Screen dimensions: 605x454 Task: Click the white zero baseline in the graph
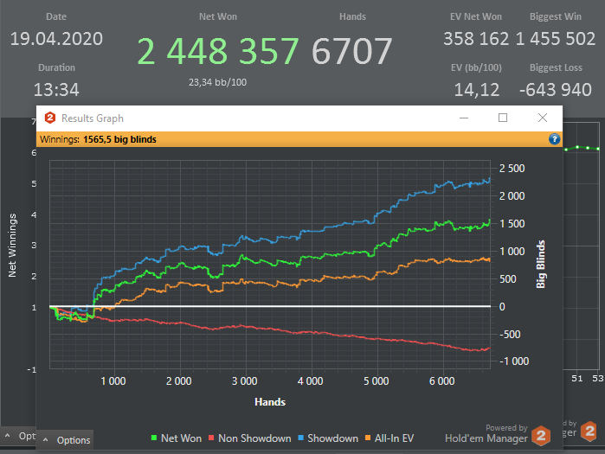(x=270, y=306)
